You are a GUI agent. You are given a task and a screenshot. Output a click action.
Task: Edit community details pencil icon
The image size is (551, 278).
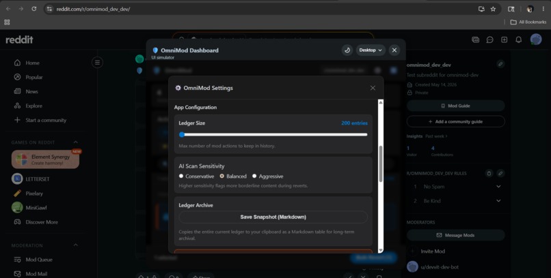pos(500,64)
